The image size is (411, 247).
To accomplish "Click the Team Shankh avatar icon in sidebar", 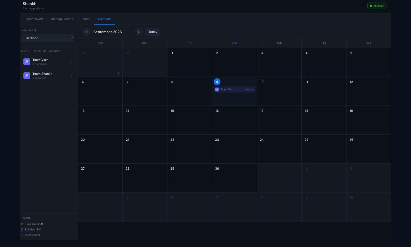I will 27,76.
